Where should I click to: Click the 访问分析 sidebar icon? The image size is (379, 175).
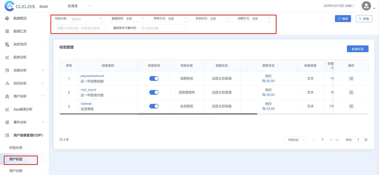click(x=7, y=83)
